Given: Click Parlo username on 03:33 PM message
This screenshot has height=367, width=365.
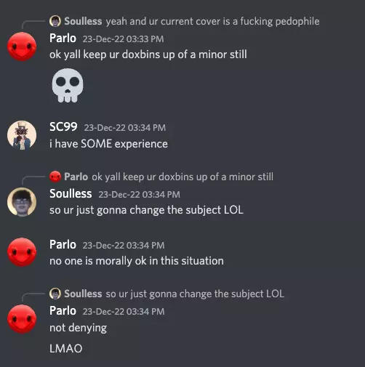Looking at the screenshot, I should pos(63,38).
